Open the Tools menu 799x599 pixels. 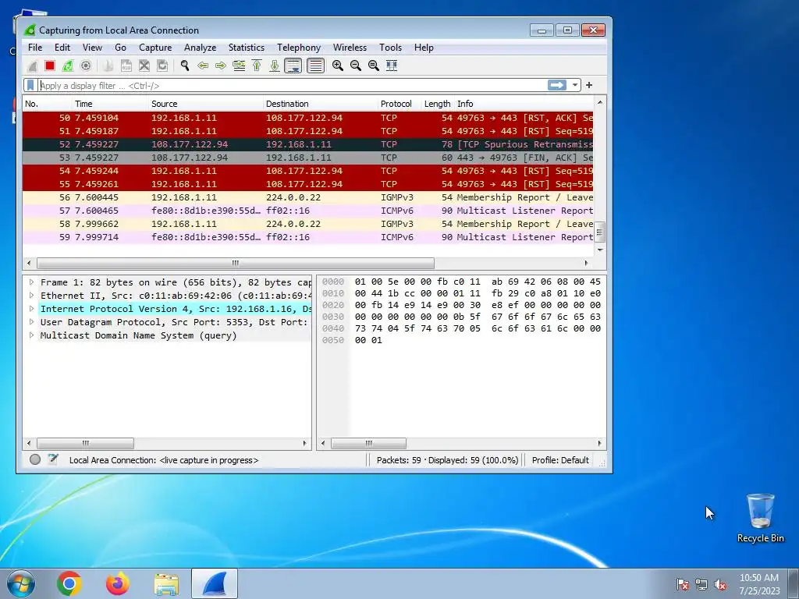pyautogui.click(x=390, y=48)
